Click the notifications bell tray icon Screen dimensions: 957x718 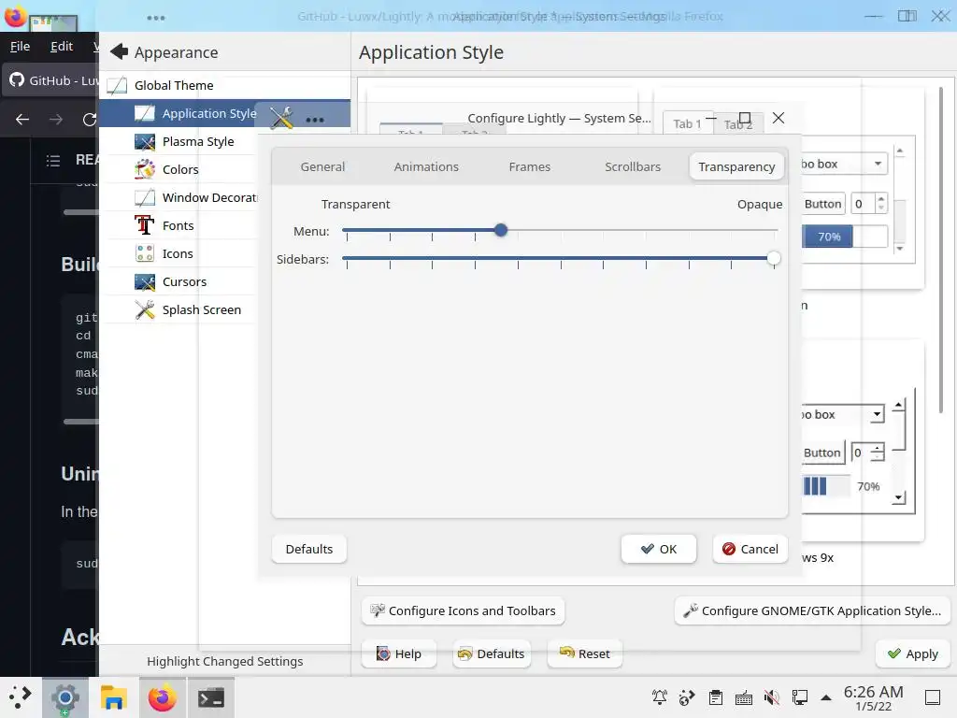click(660, 697)
